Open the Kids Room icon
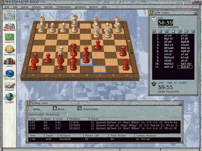Screen dimensions: 202x151 click(10, 75)
